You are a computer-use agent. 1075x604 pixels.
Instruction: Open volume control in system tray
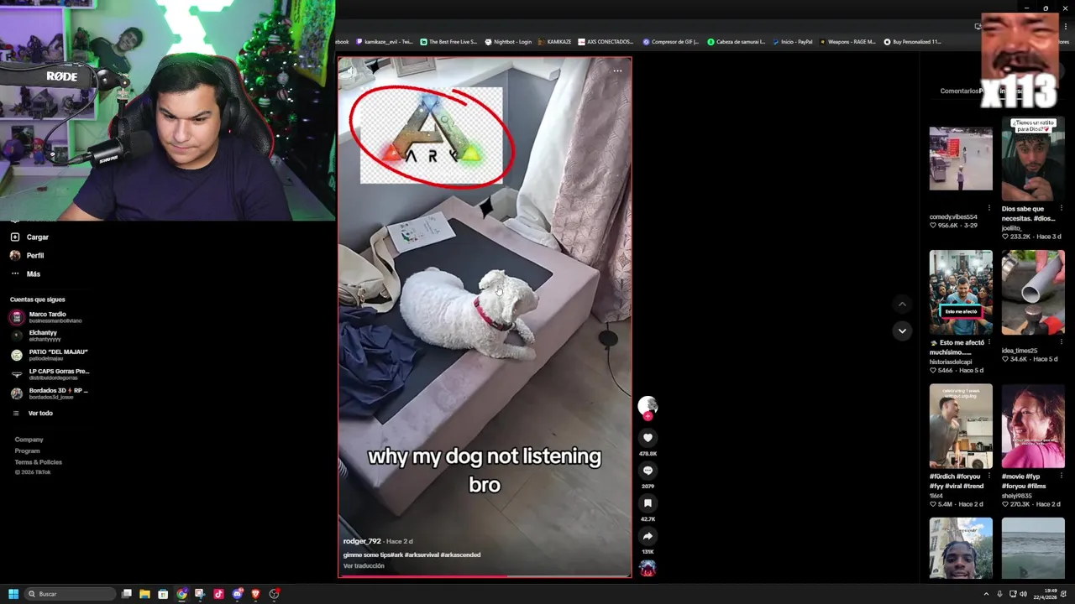[x=1023, y=594]
